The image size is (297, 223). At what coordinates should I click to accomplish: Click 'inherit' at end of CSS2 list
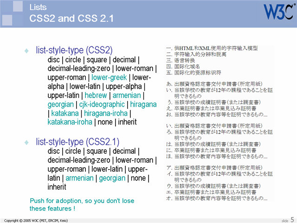pyautogui.click(x=127, y=122)
